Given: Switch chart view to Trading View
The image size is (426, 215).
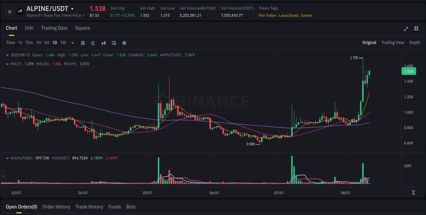Looking at the screenshot, I should click(393, 43).
